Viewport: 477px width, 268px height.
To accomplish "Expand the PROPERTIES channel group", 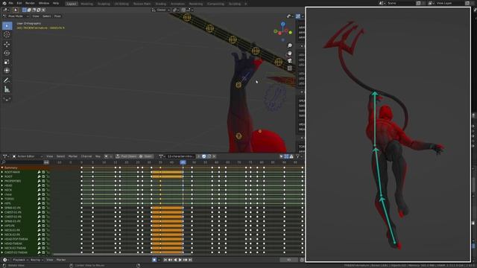I will pyautogui.click(x=2, y=181).
